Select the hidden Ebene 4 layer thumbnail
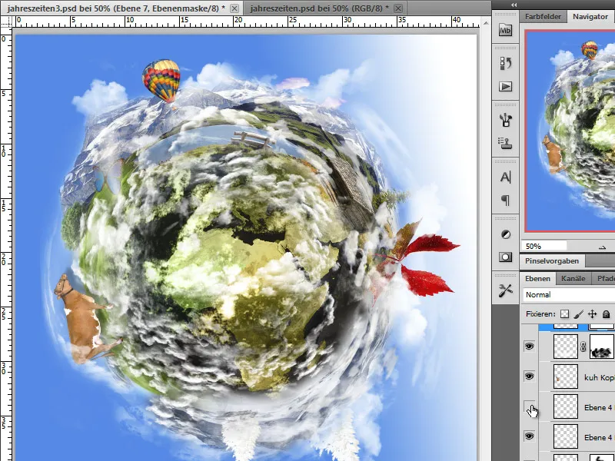This screenshot has height=461, width=615. tap(566, 407)
